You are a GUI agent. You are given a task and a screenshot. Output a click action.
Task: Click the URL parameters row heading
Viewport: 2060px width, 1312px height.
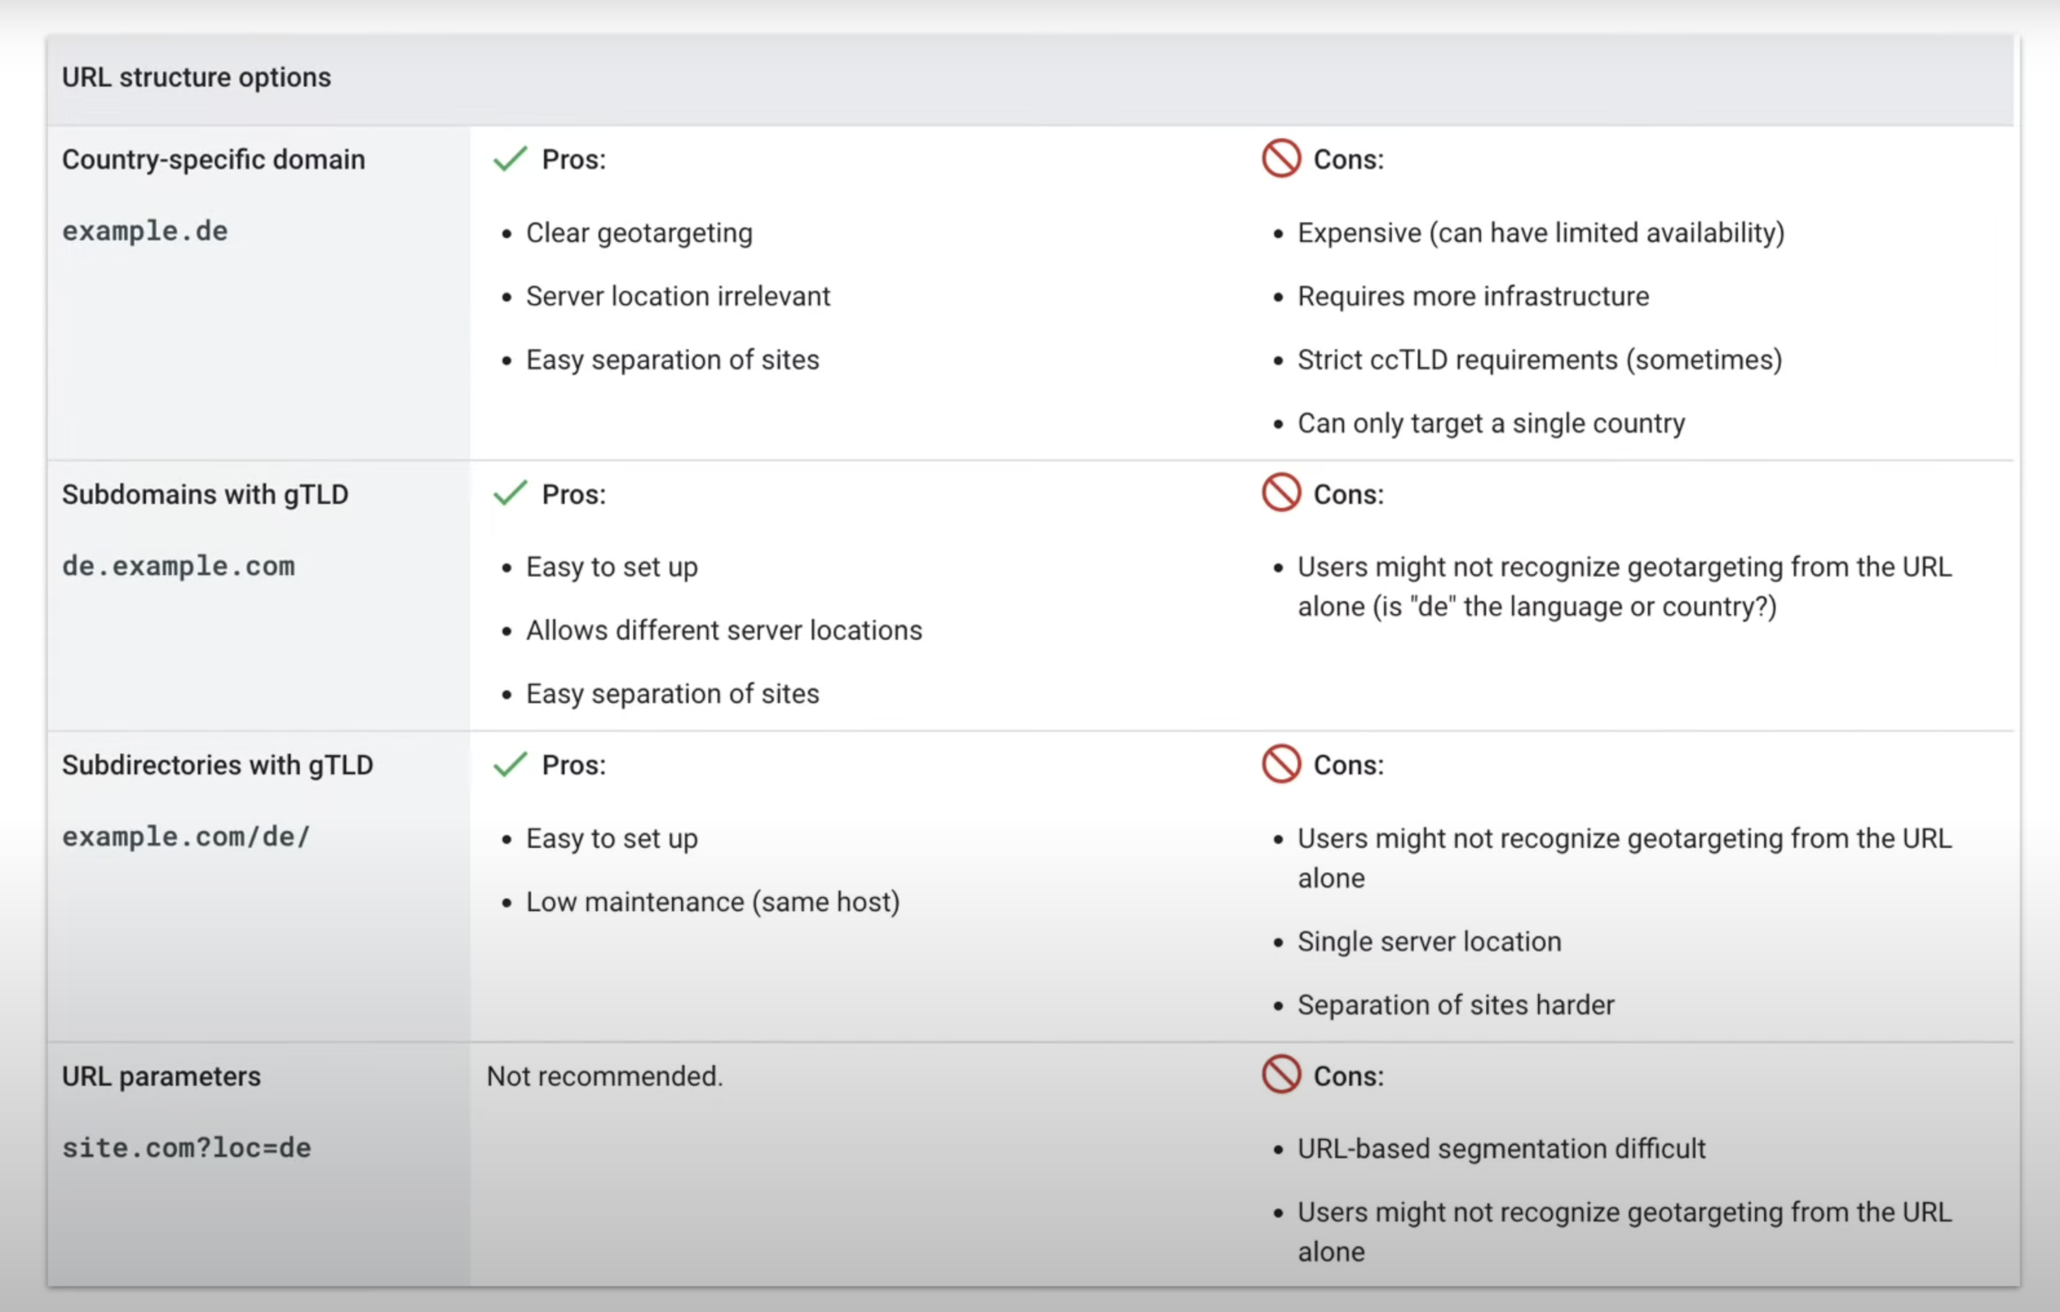161,1077
